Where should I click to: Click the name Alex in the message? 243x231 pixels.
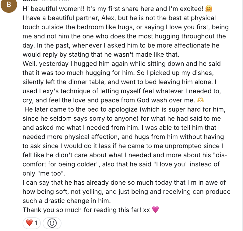108,18
